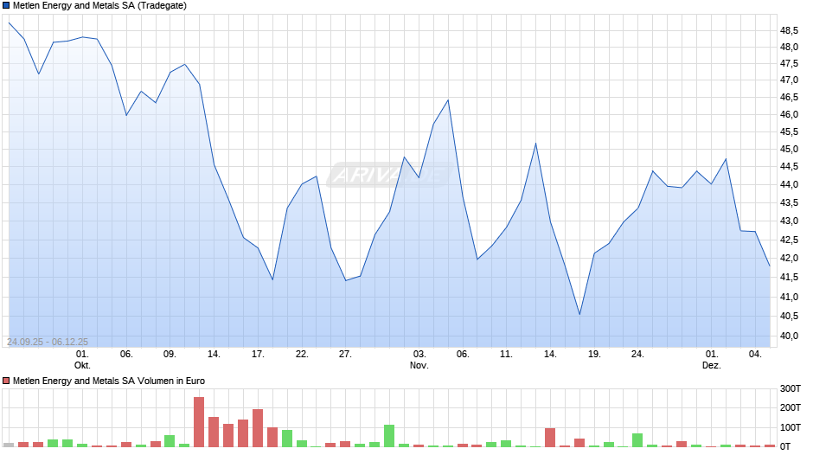Click the '27.' October date label
Screen dimensions: 813x455
(345, 355)
